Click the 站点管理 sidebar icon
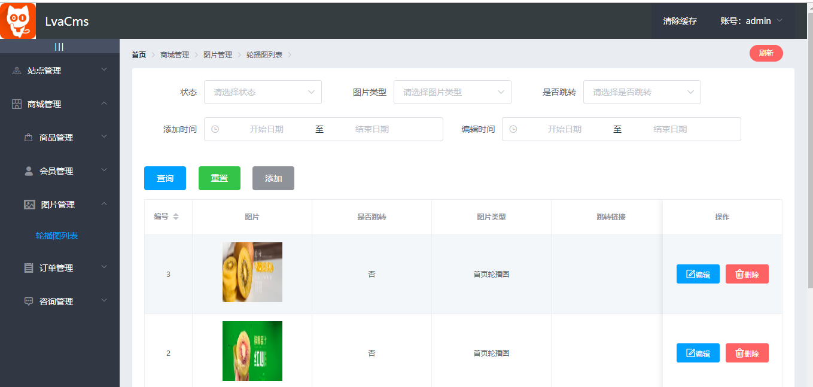 pyautogui.click(x=17, y=71)
